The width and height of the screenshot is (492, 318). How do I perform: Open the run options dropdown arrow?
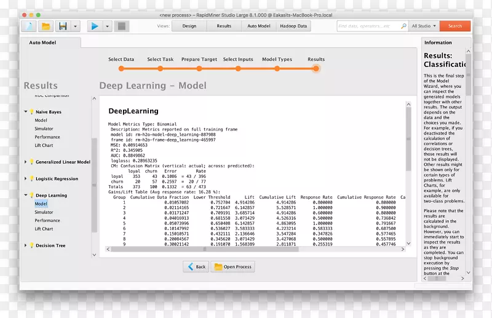(107, 26)
